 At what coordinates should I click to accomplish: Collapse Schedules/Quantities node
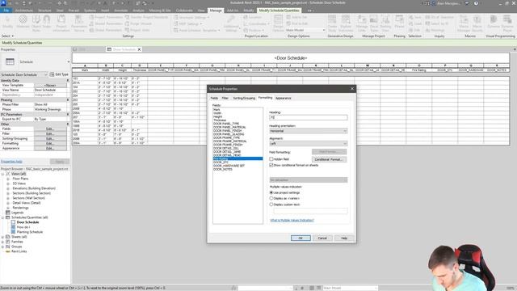(3, 217)
